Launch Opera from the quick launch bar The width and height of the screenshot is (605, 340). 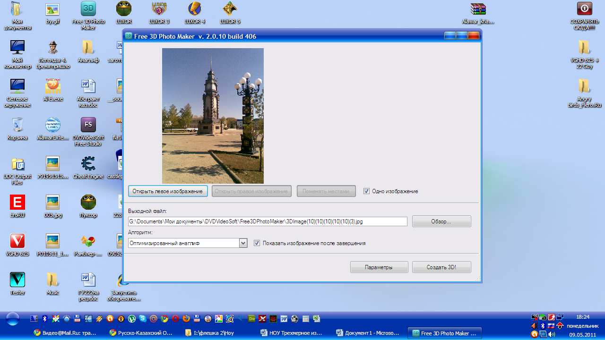[175, 319]
